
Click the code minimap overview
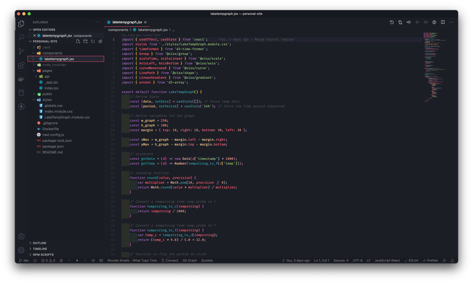point(434,66)
